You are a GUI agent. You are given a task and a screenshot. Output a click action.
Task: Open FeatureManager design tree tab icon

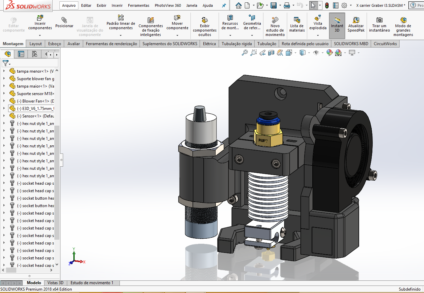click(7, 54)
